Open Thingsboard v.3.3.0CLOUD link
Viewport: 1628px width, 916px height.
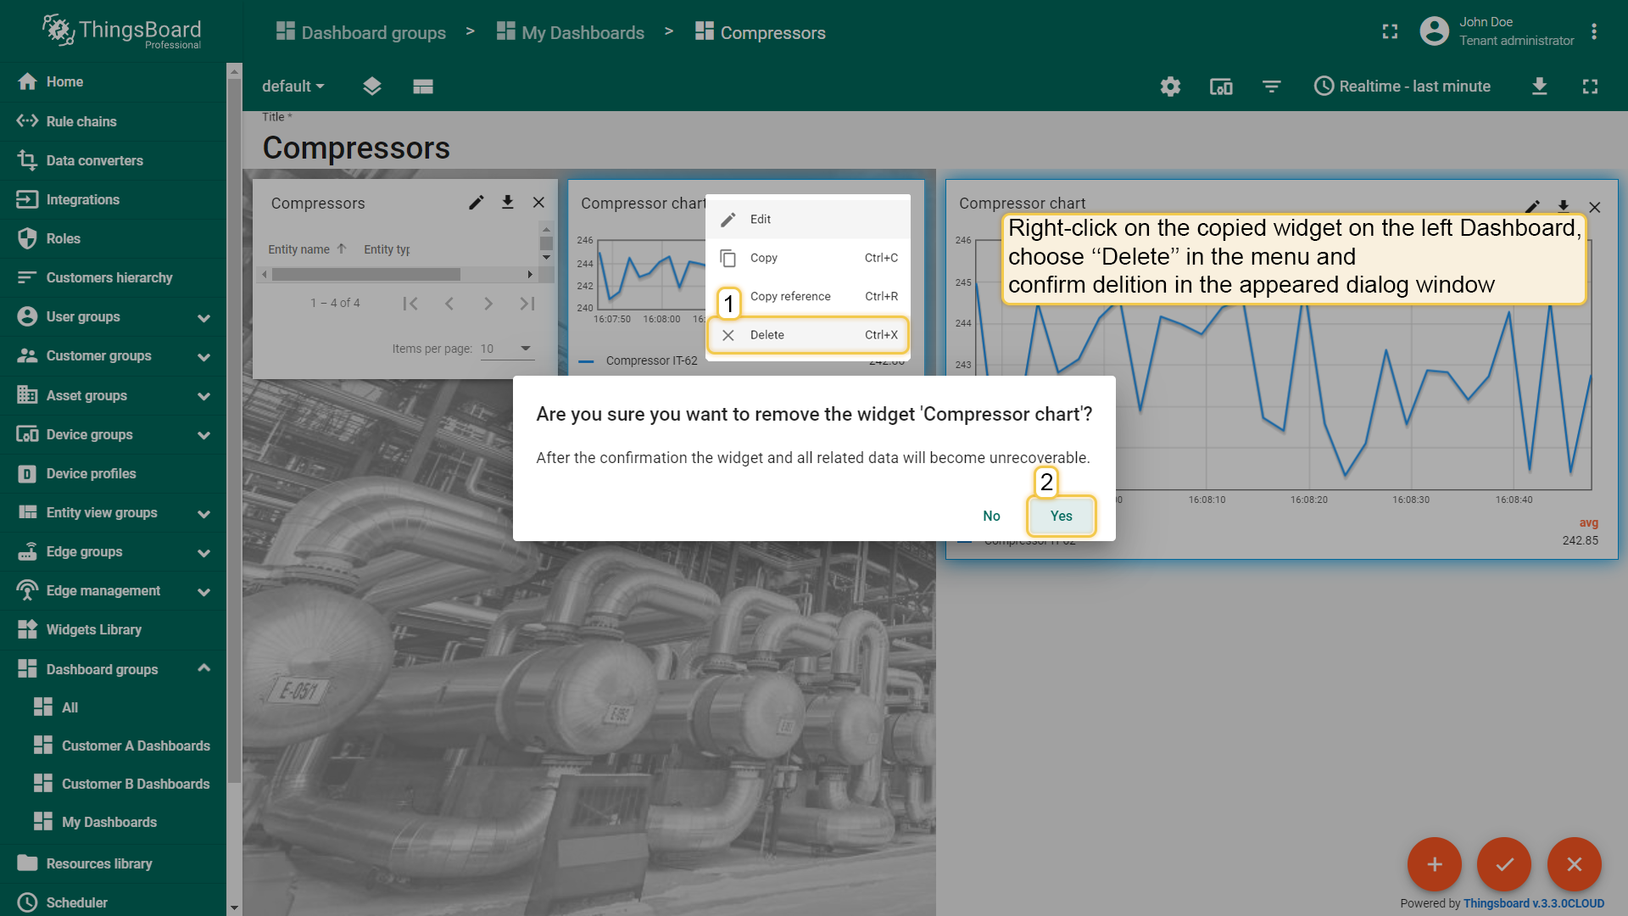coord(1533,903)
